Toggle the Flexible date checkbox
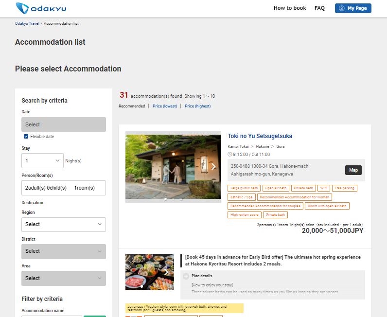This screenshot has height=317, width=387. 26,137
